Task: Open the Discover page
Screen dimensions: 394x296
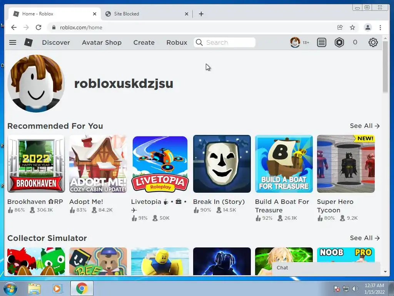Action: (56, 42)
